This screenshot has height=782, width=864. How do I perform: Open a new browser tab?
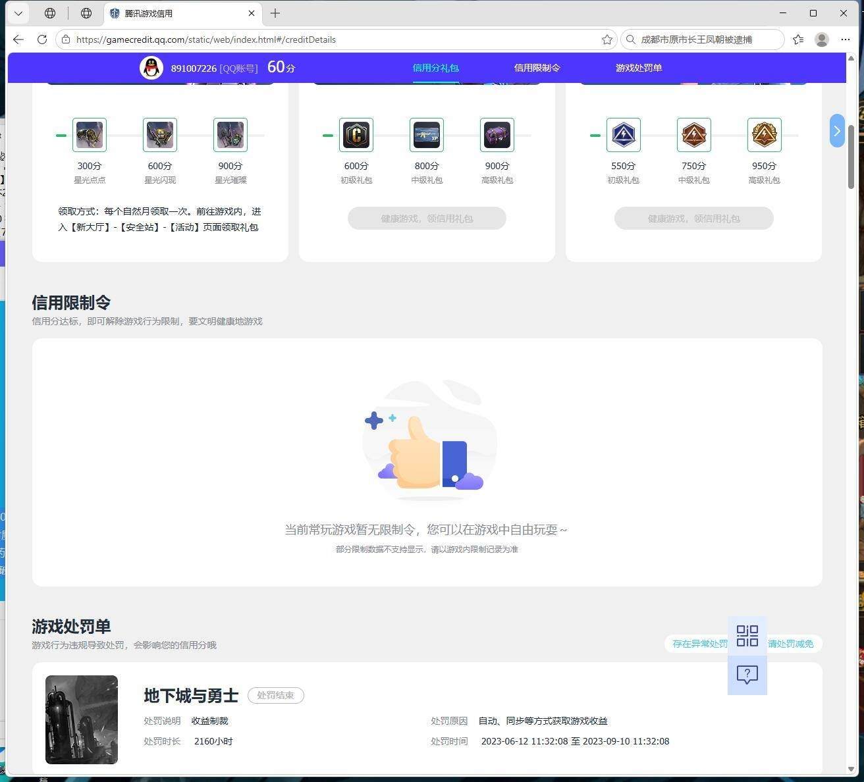tap(275, 13)
